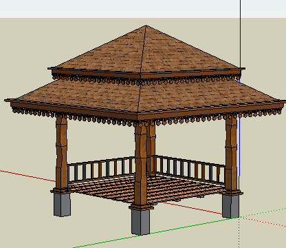Viewport: 286px width, 248px height.
Task: Select the rear pillar behind the center pillar
Action: 151,149
